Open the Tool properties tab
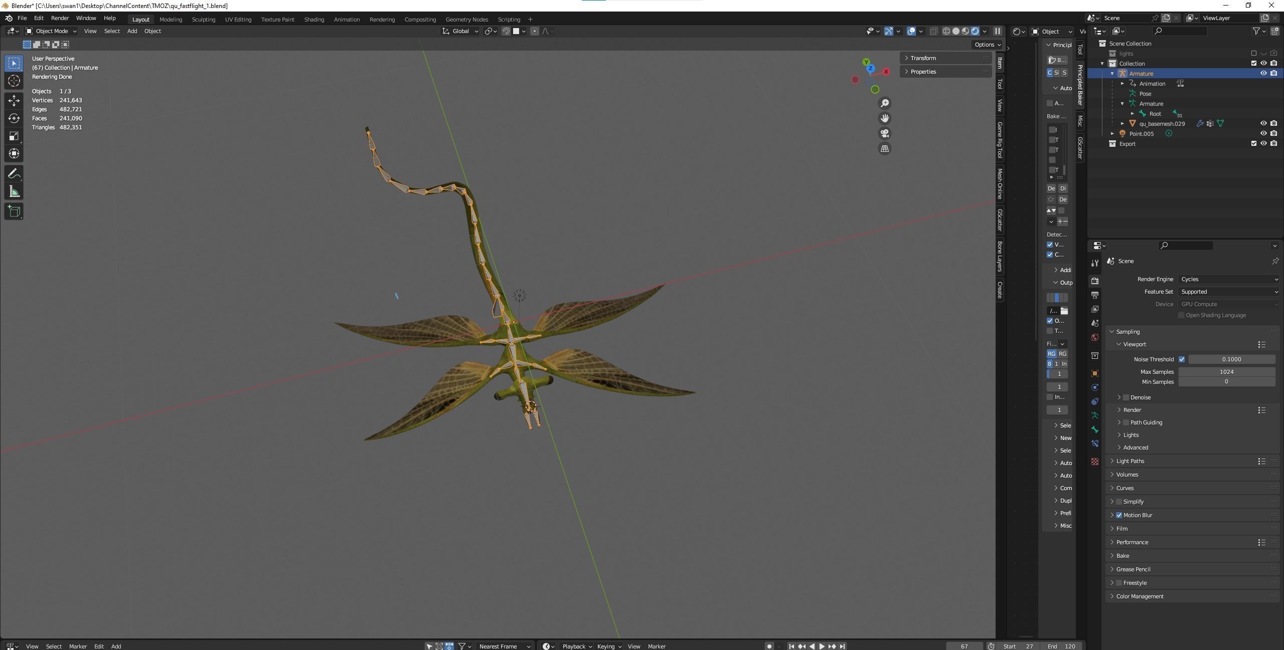The width and height of the screenshot is (1284, 650). (1095, 263)
